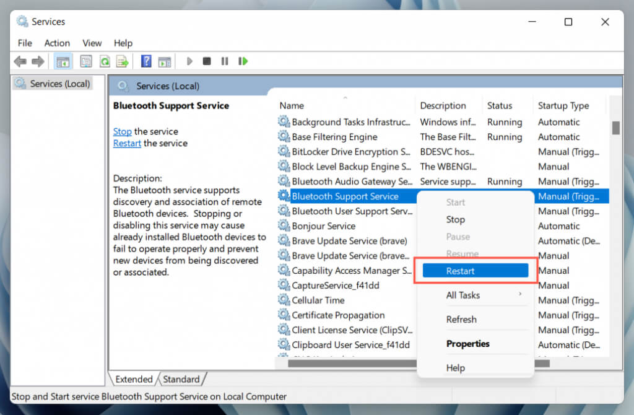
Task: Click the Pause Service toolbar icon
Action: 224,61
